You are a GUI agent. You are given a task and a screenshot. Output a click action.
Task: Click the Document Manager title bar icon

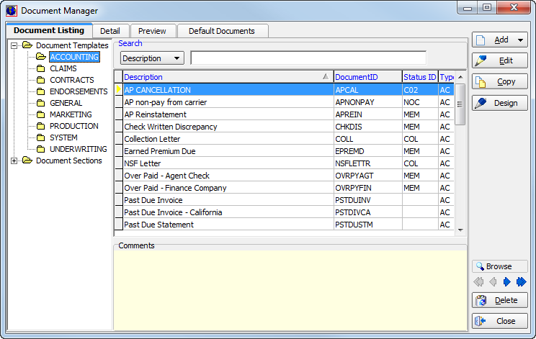pyautogui.click(x=11, y=11)
